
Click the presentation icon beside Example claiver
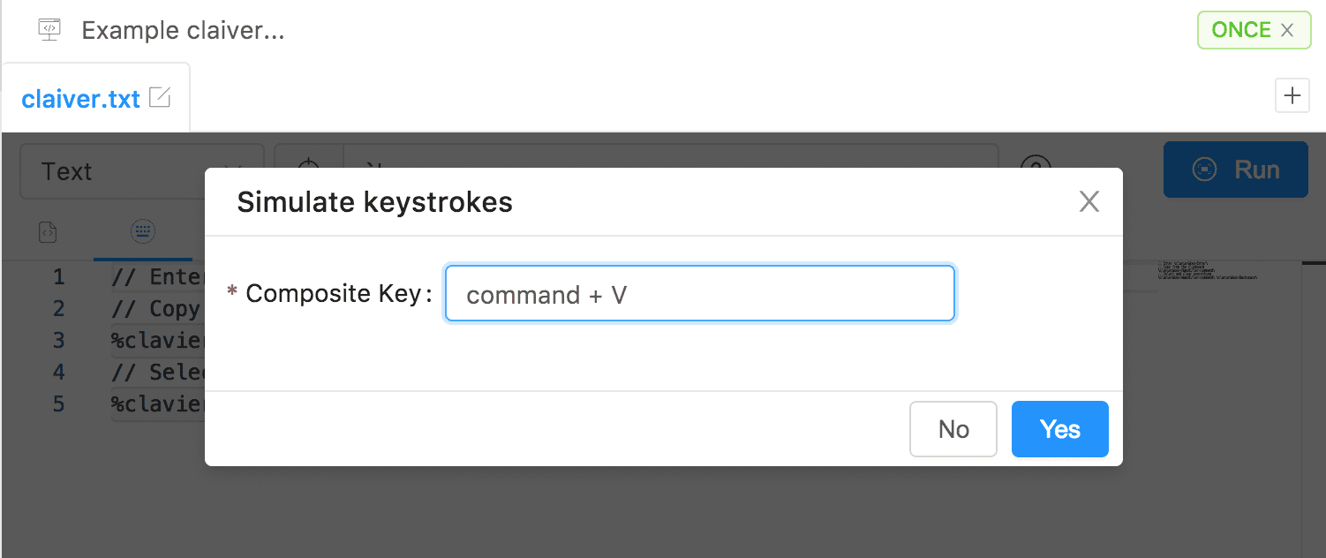[x=49, y=29]
